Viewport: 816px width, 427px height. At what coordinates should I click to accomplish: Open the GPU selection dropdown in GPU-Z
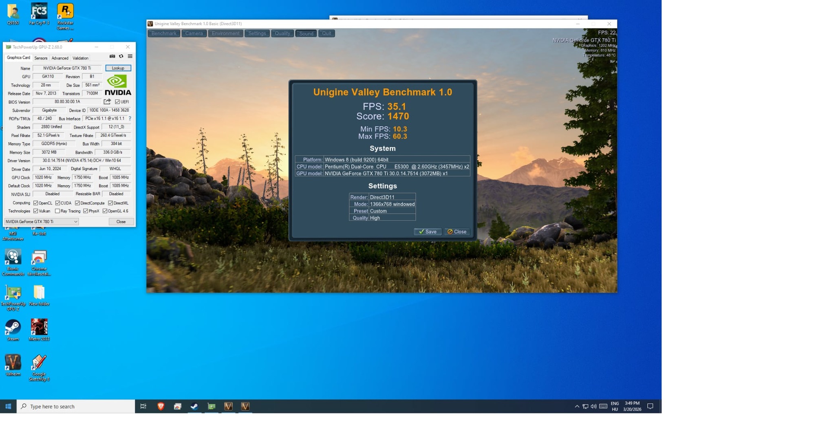(x=41, y=222)
